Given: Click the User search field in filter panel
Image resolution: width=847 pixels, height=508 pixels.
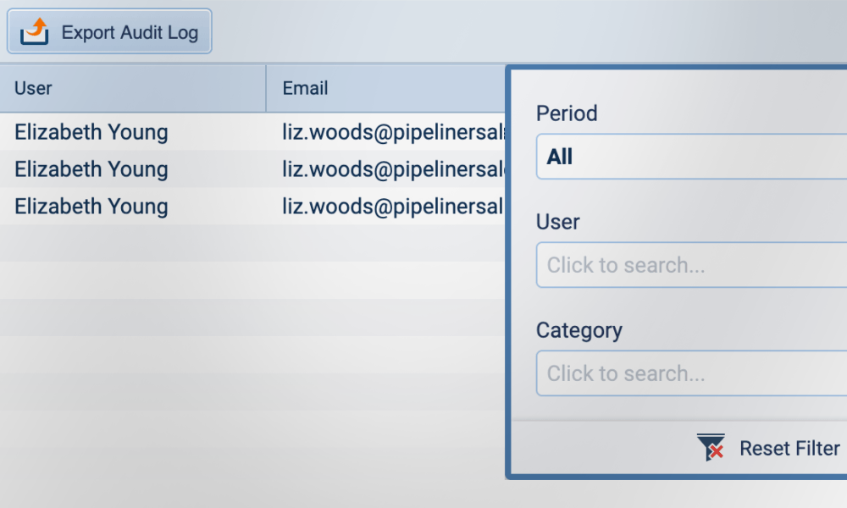Looking at the screenshot, I should [691, 265].
